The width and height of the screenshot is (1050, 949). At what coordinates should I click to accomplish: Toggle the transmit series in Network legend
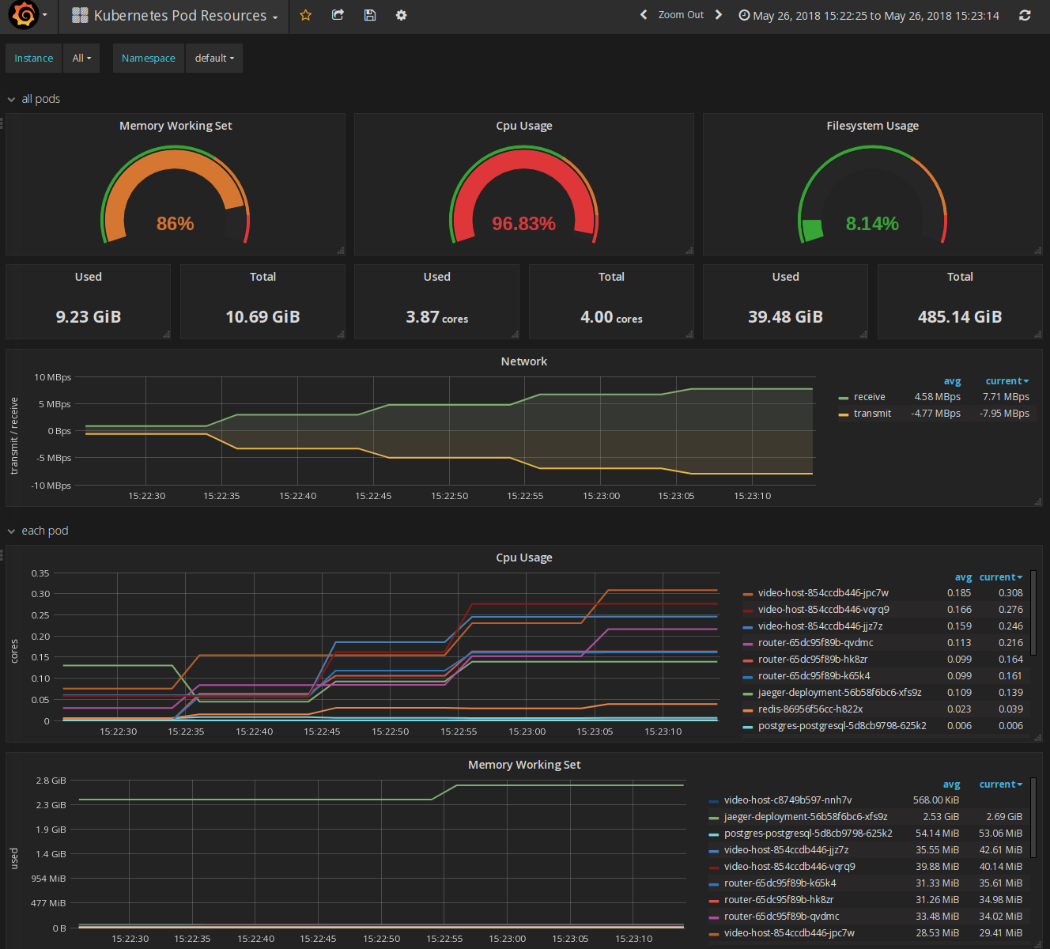[x=872, y=414]
